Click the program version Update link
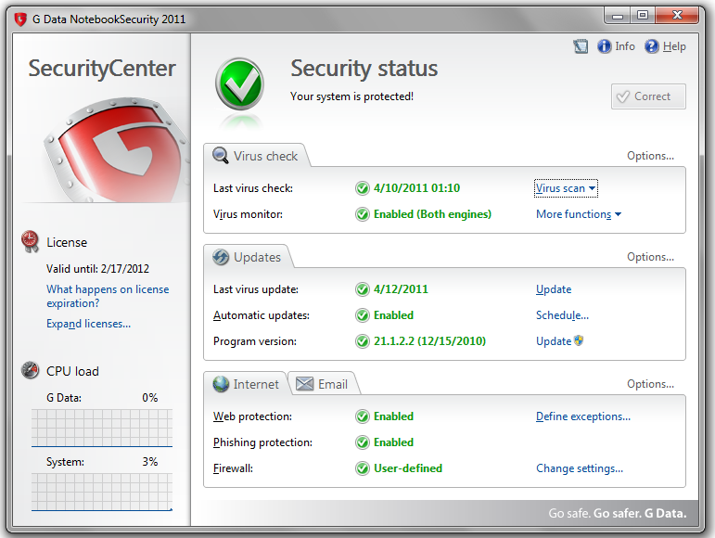The image size is (715, 538). (554, 341)
